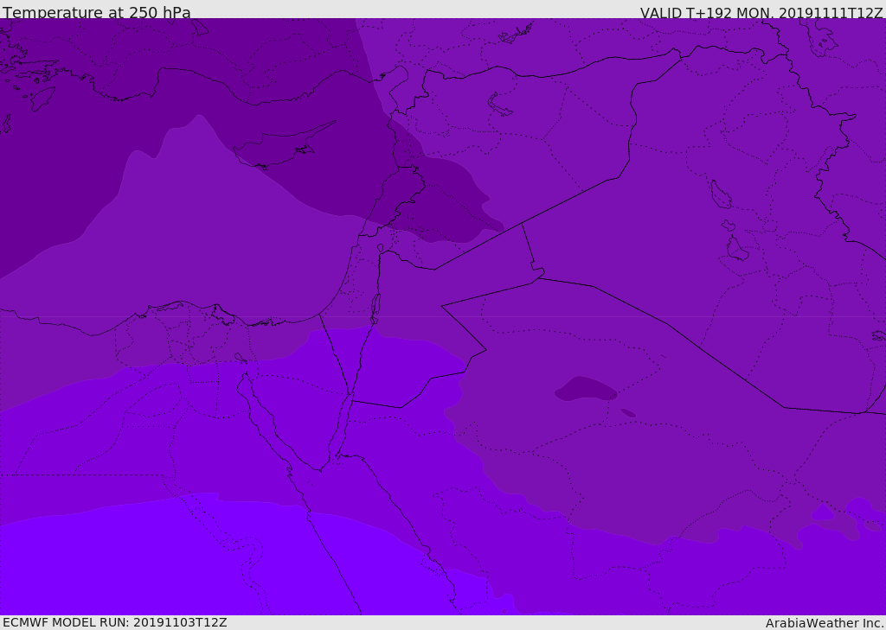
Task: Click the small dark cold pocket in Saudi Arabia
Action: [586, 389]
